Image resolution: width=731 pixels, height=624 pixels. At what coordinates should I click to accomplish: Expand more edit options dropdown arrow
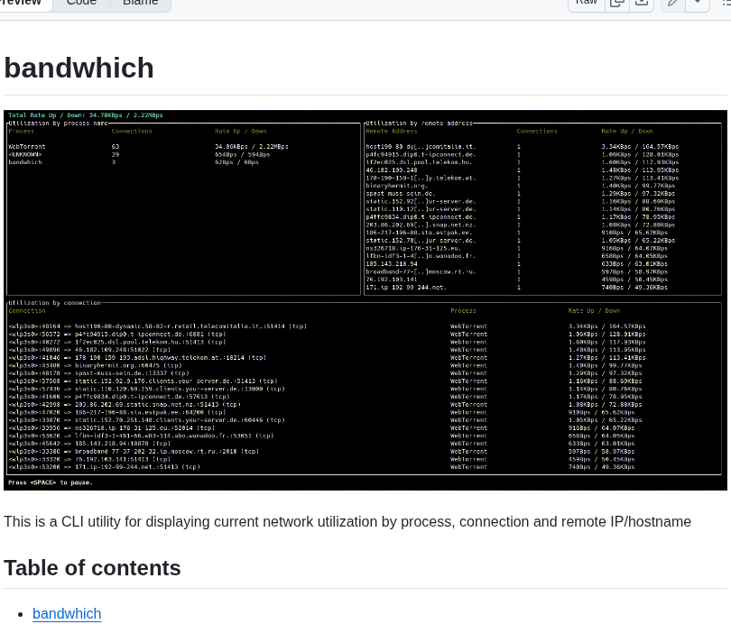coord(698,4)
